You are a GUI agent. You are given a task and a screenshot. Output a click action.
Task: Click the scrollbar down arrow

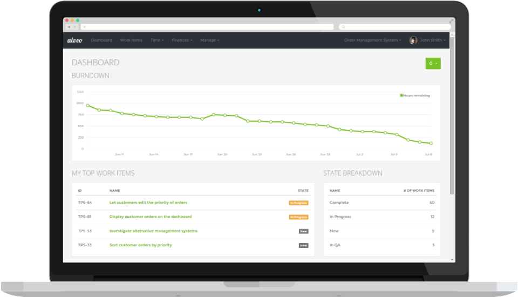[x=452, y=260]
